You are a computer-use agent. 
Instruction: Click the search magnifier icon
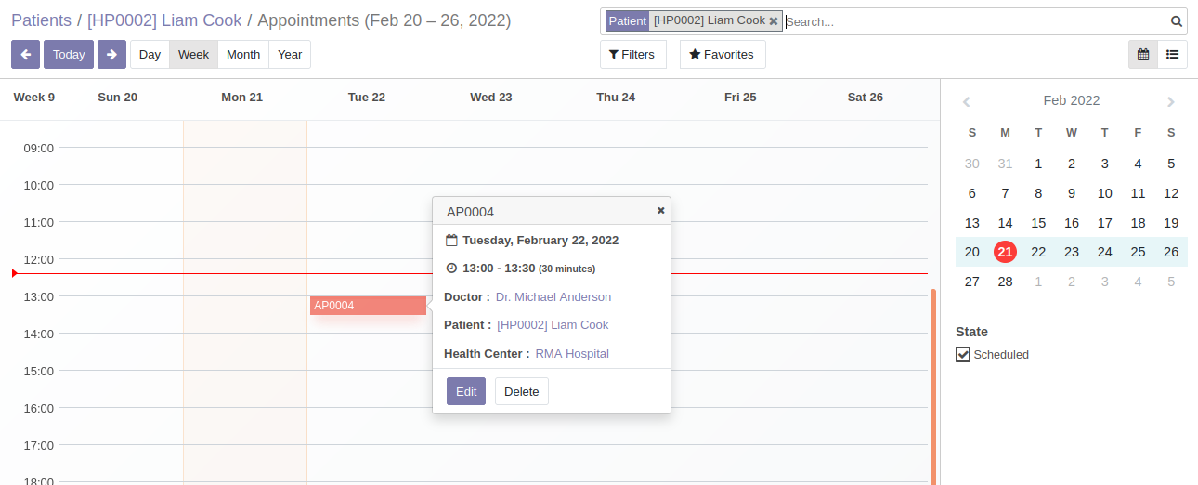tap(1176, 21)
